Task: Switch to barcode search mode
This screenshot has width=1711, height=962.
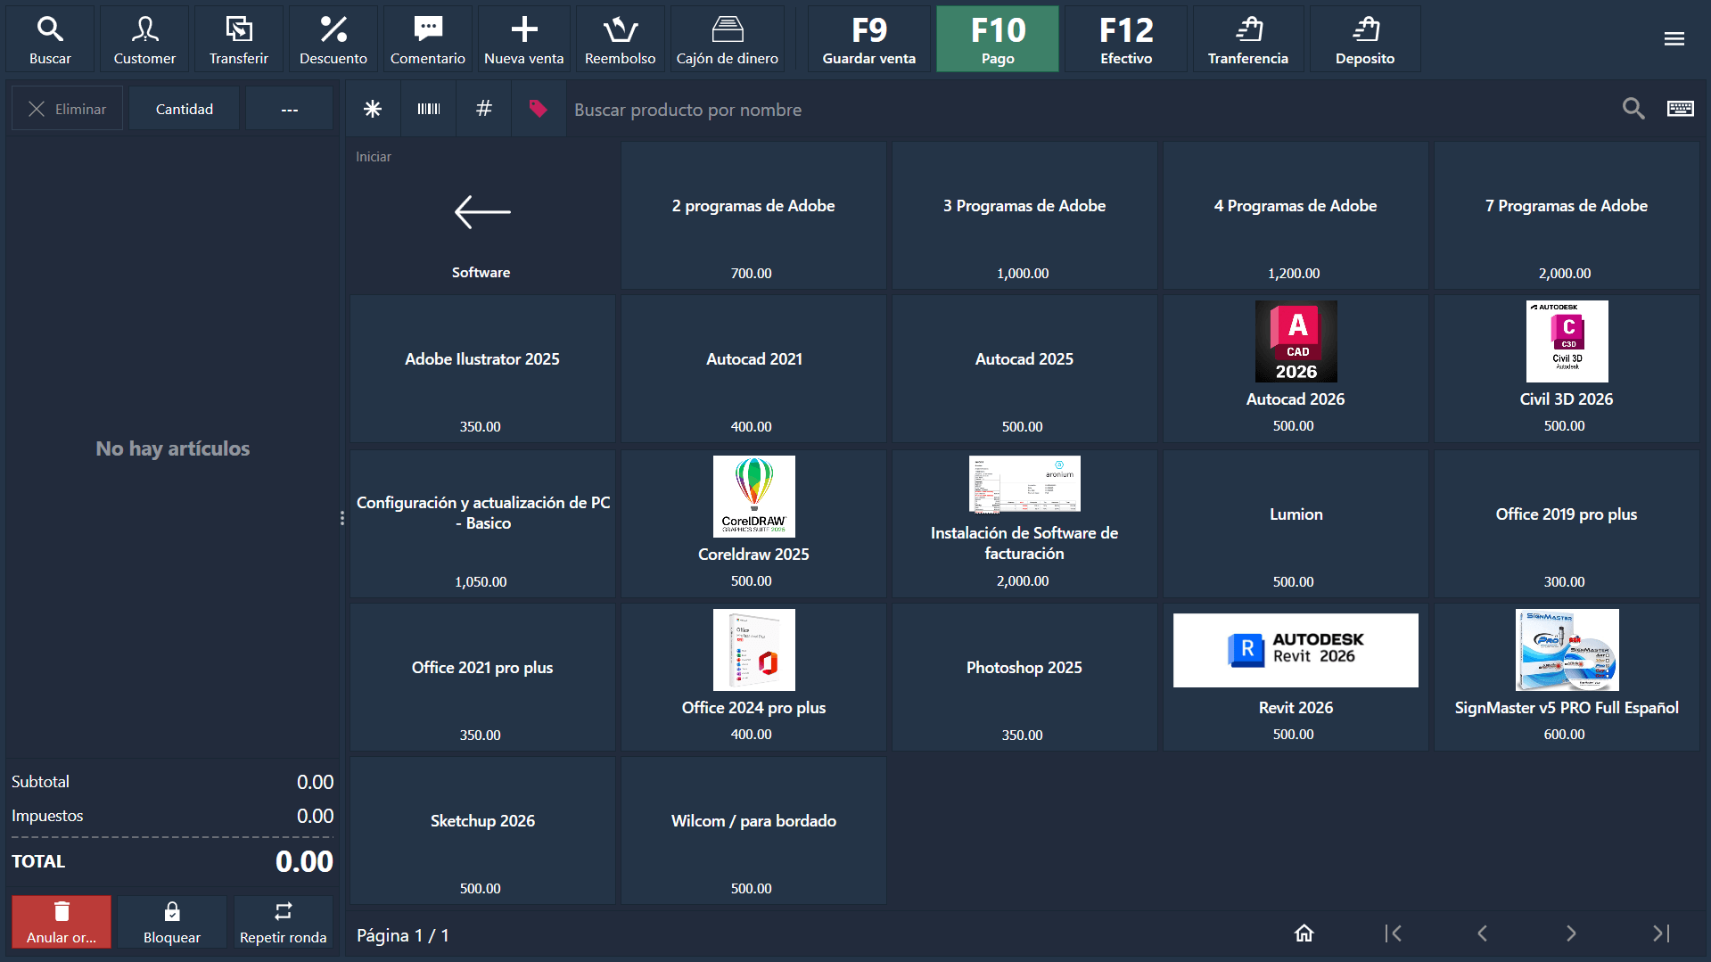Action: (429, 109)
